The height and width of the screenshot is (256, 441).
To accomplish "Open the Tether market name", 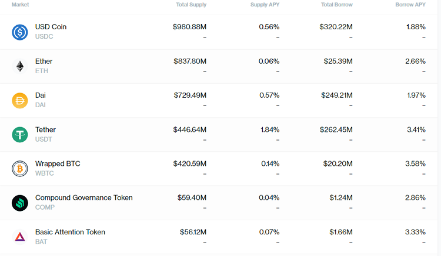I will click(x=46, y=129).
